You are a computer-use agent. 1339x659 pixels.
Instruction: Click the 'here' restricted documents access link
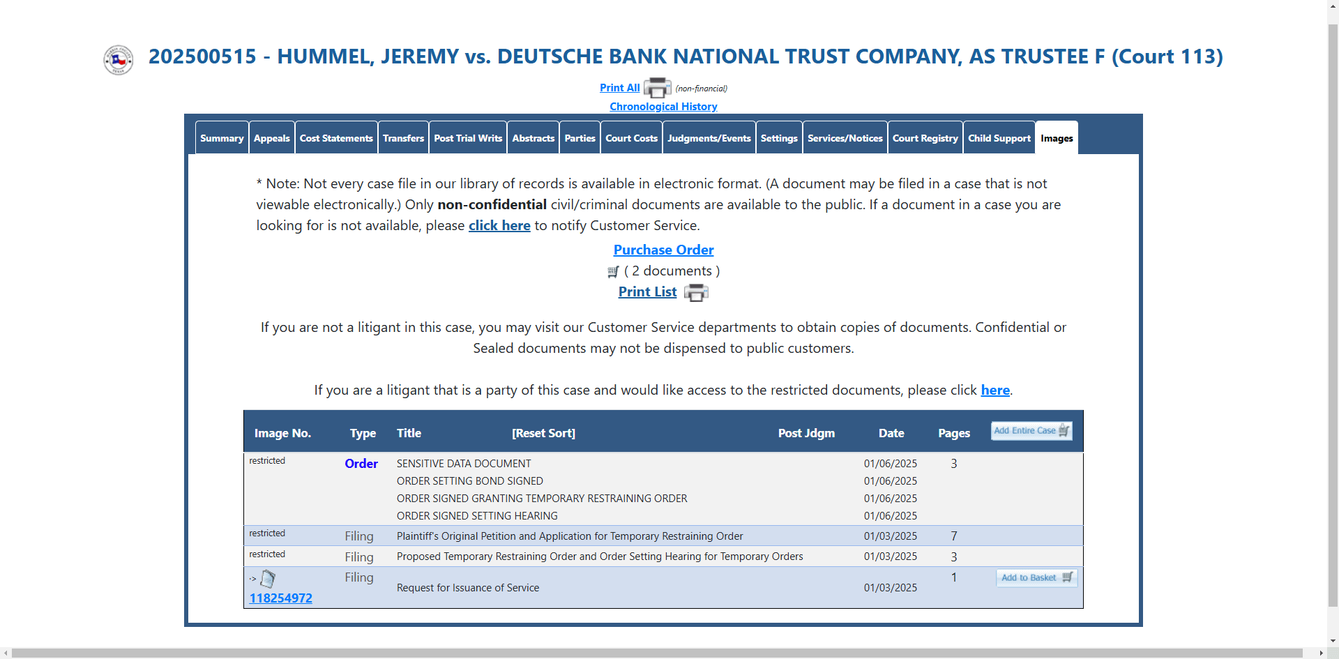pos(995,390)
